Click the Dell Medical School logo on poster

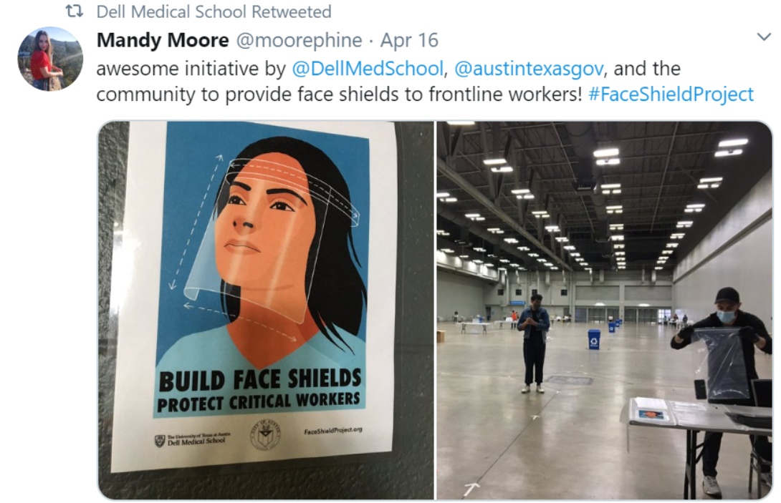pyautogui.click(x=191, y=439)
